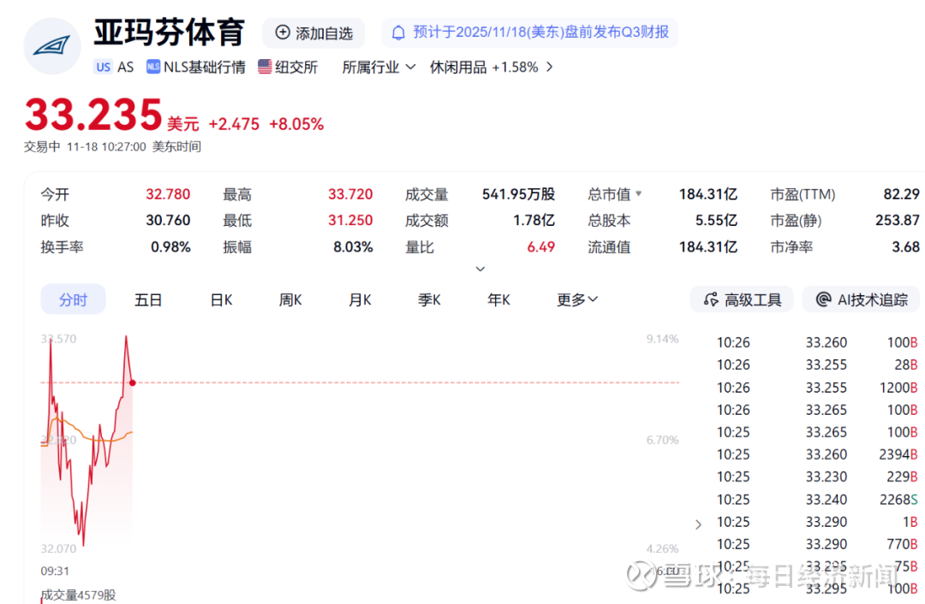Click 最高 value 33.720
The height and width of the screenshot is (604, 925).
coord(350,194)
